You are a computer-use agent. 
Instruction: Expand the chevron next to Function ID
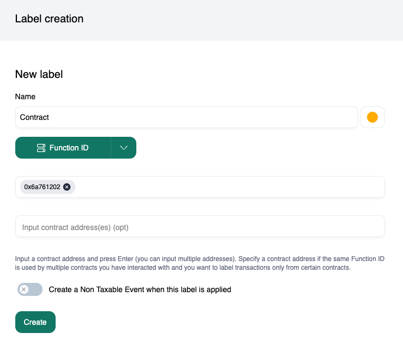(124, 148)
